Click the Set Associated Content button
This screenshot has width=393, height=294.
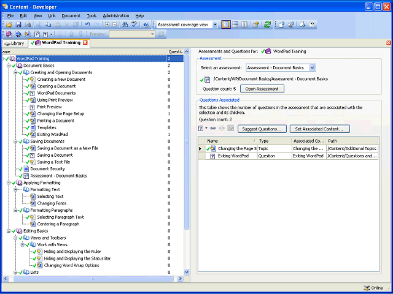320,129
